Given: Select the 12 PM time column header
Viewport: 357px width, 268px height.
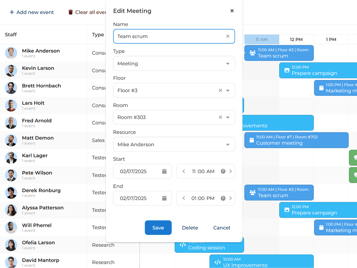Looking at the screenshot, I should coord(296,39).
